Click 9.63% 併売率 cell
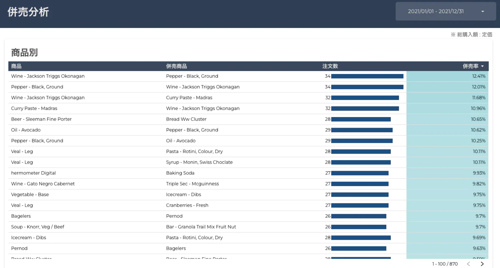Screen dimensions: 500x268 [447, 248]
